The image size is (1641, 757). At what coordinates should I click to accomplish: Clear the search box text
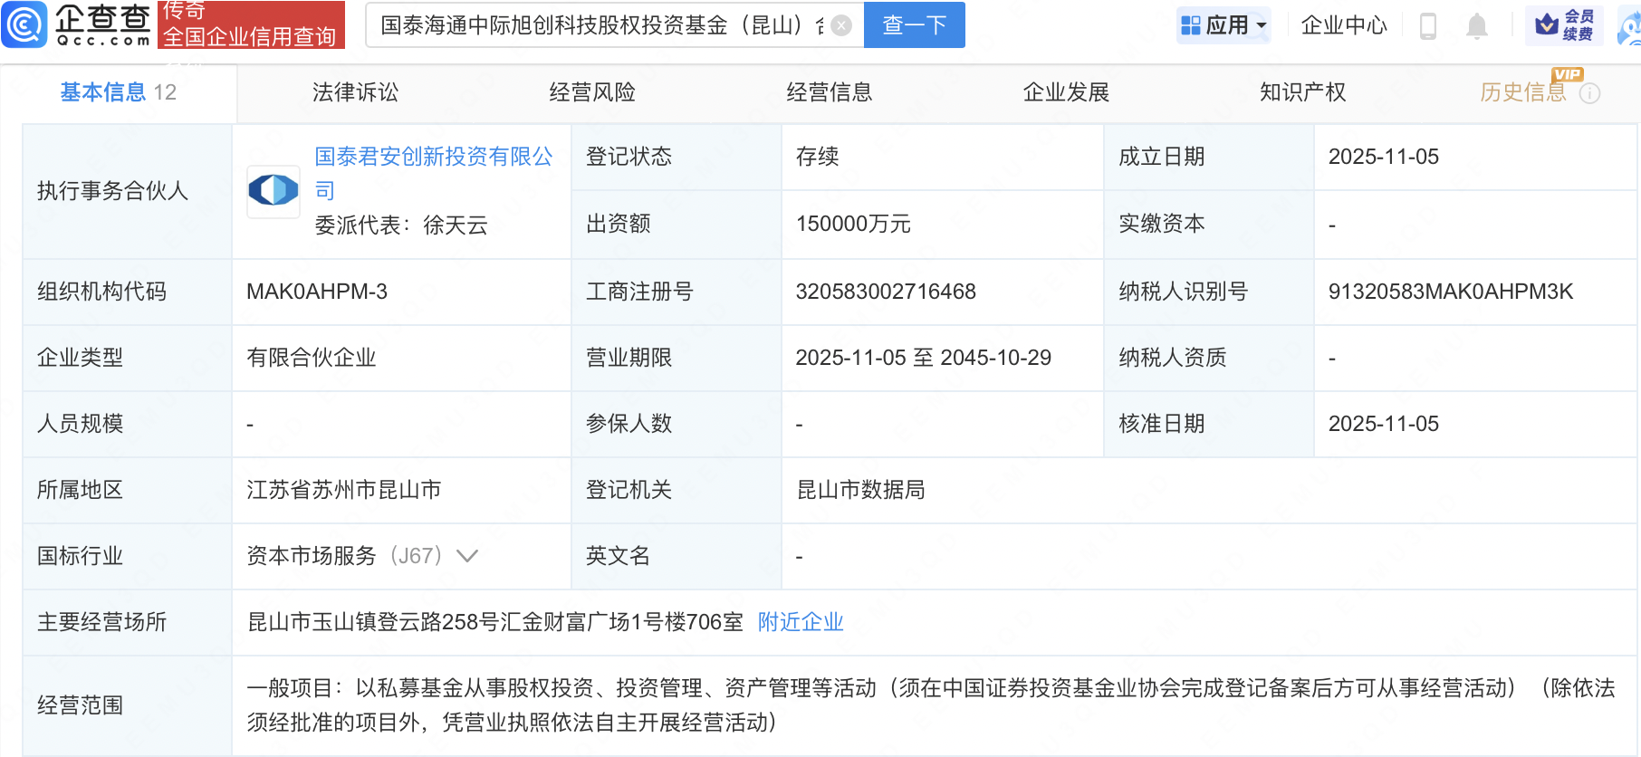point(841,25)
